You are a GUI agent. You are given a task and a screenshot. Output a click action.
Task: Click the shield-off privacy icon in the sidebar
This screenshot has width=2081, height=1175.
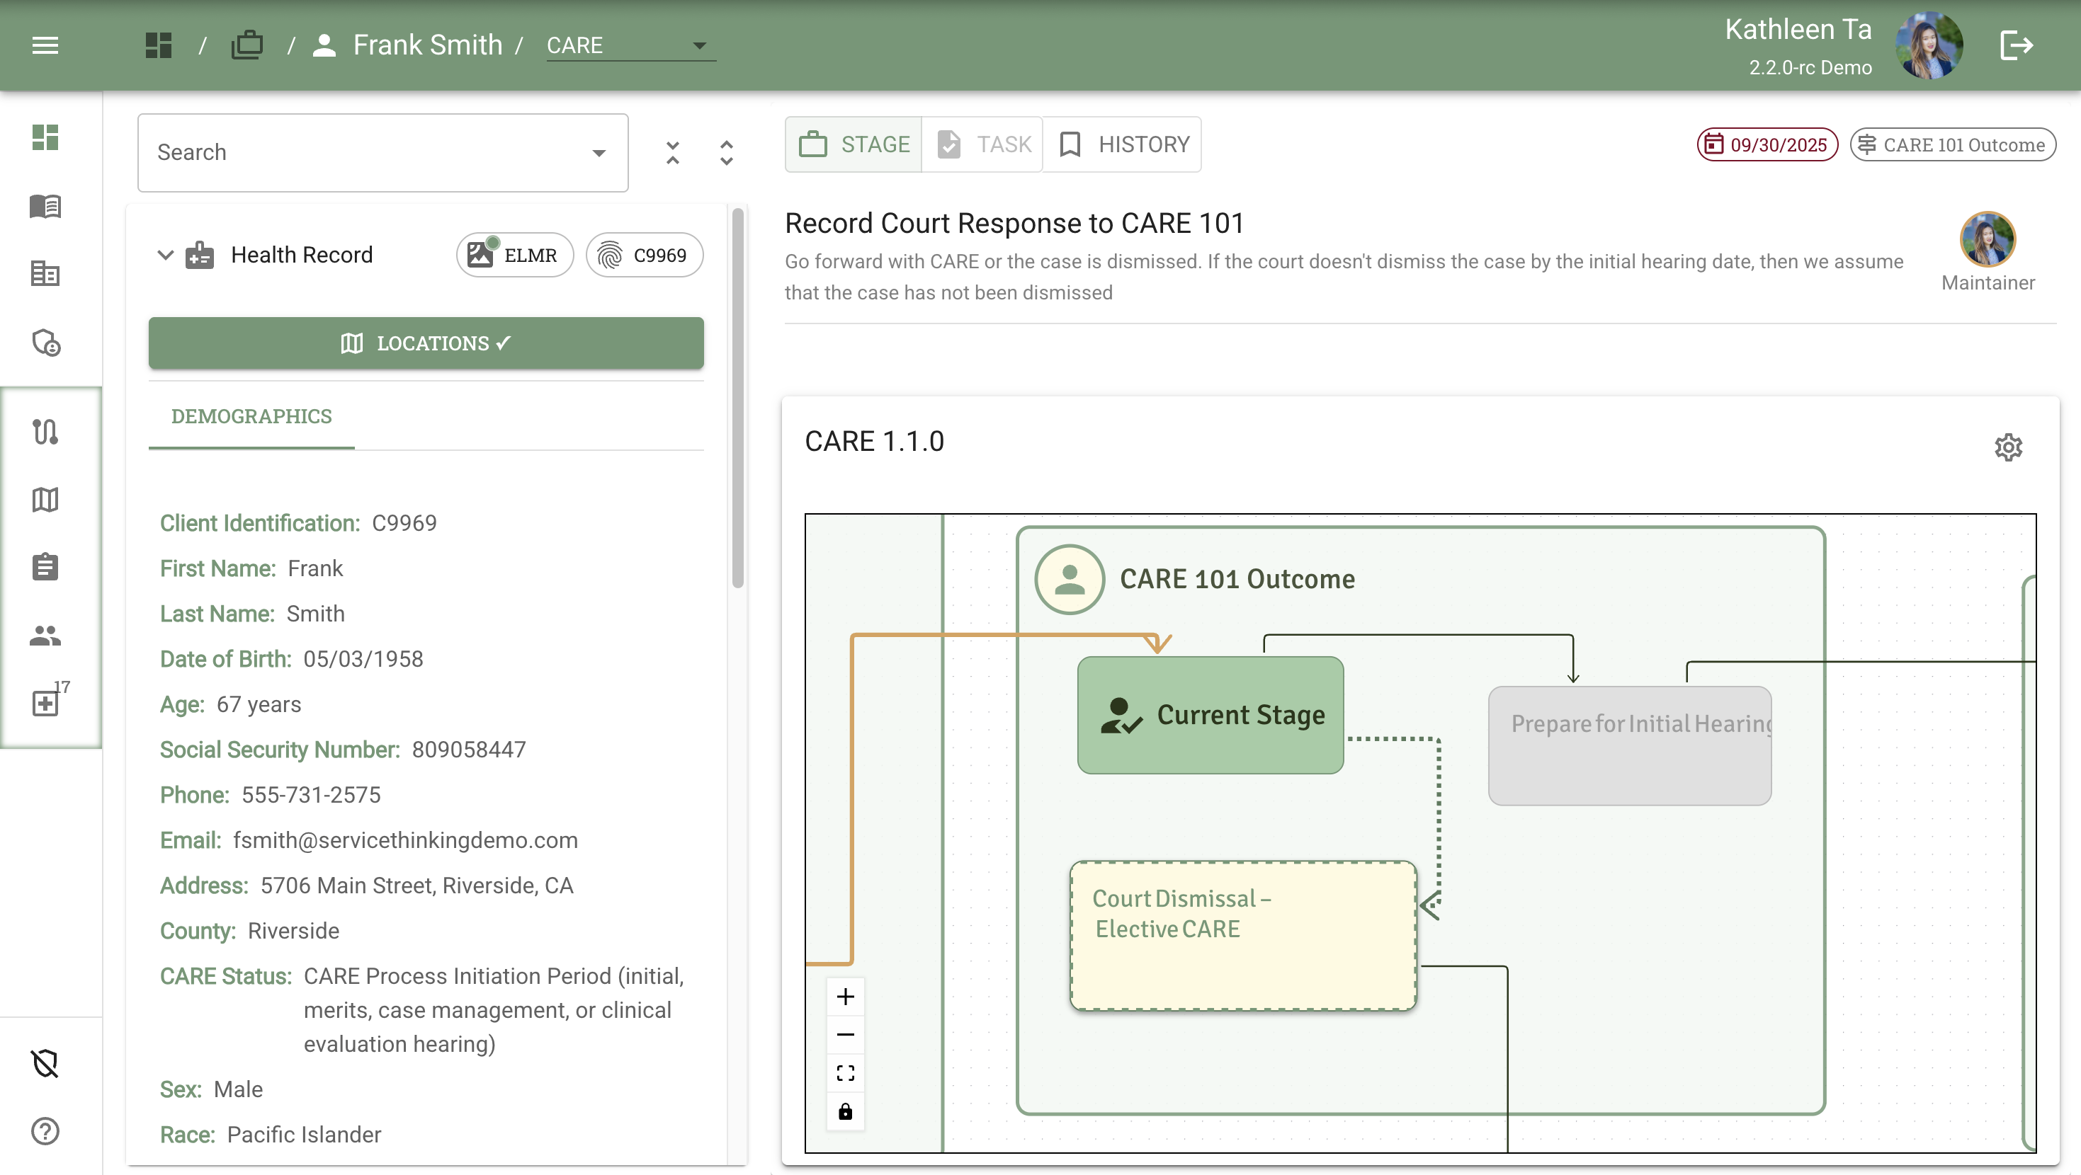pyautogui.click(x=45, y=1062)
